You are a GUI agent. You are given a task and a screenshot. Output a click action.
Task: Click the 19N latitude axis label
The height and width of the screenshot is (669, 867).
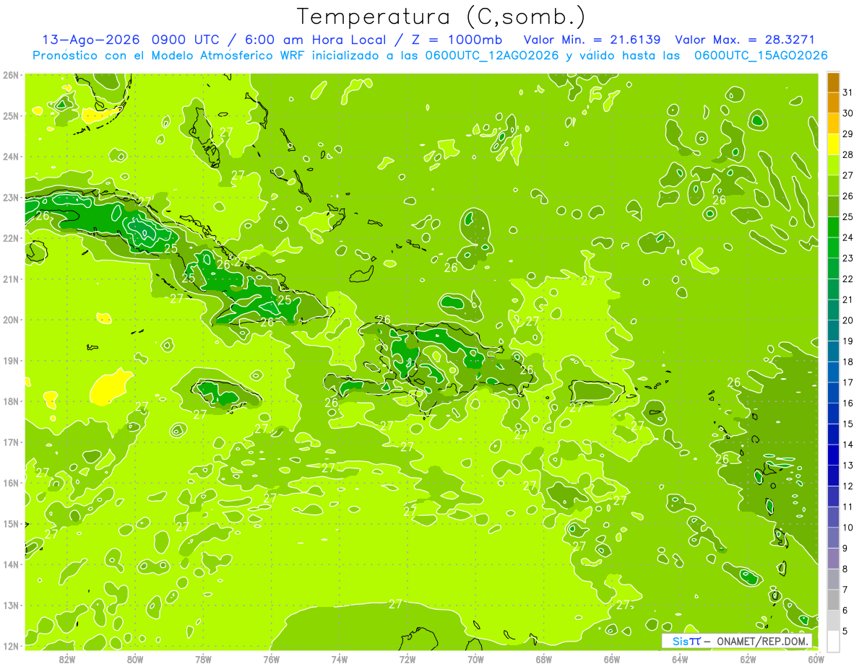[x=10, y=360]
